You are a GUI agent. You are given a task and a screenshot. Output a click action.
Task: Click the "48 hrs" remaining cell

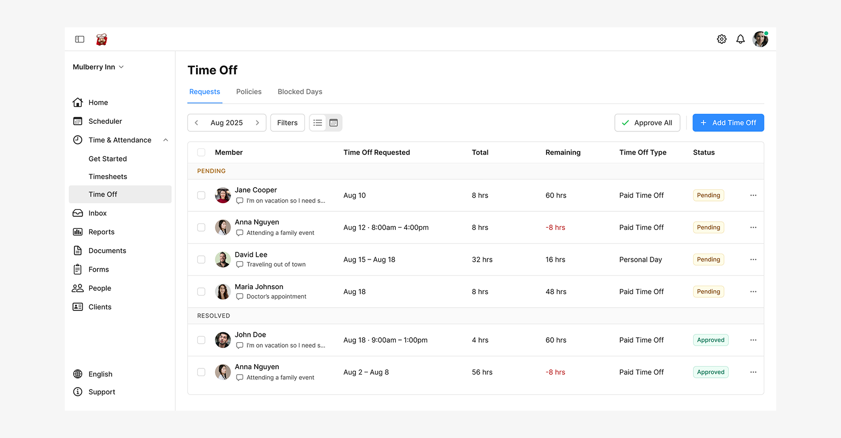(556, 292)
